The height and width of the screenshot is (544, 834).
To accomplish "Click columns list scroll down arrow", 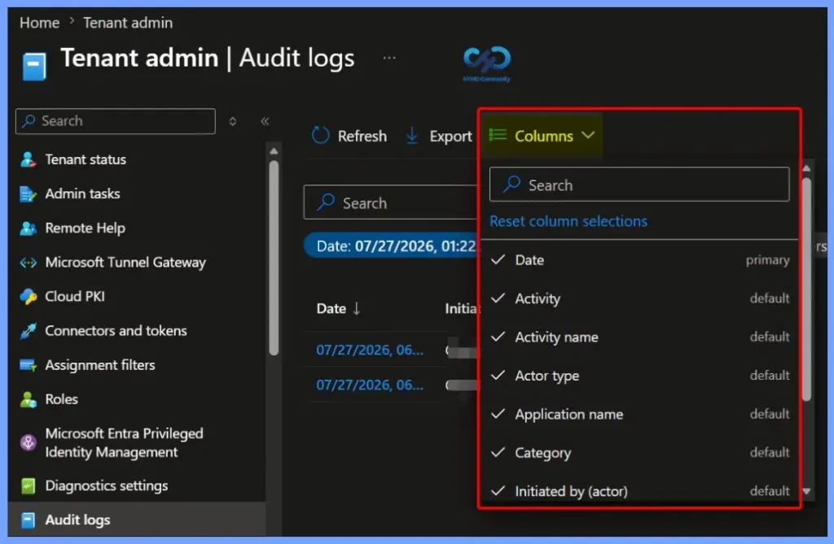I will click(806, 491).
